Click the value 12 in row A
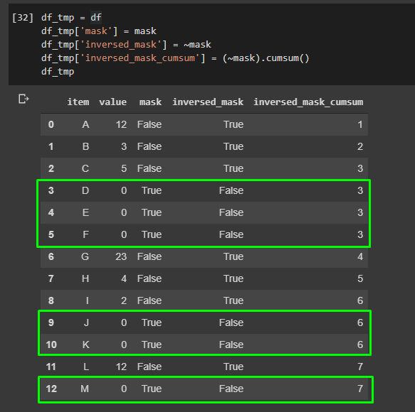Image resolution: width=415 pixels, height=412 pixels. click(x=121, y=124)
